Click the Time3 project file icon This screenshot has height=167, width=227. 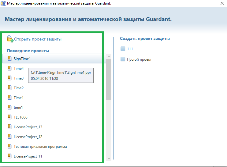tap(9, 78)
